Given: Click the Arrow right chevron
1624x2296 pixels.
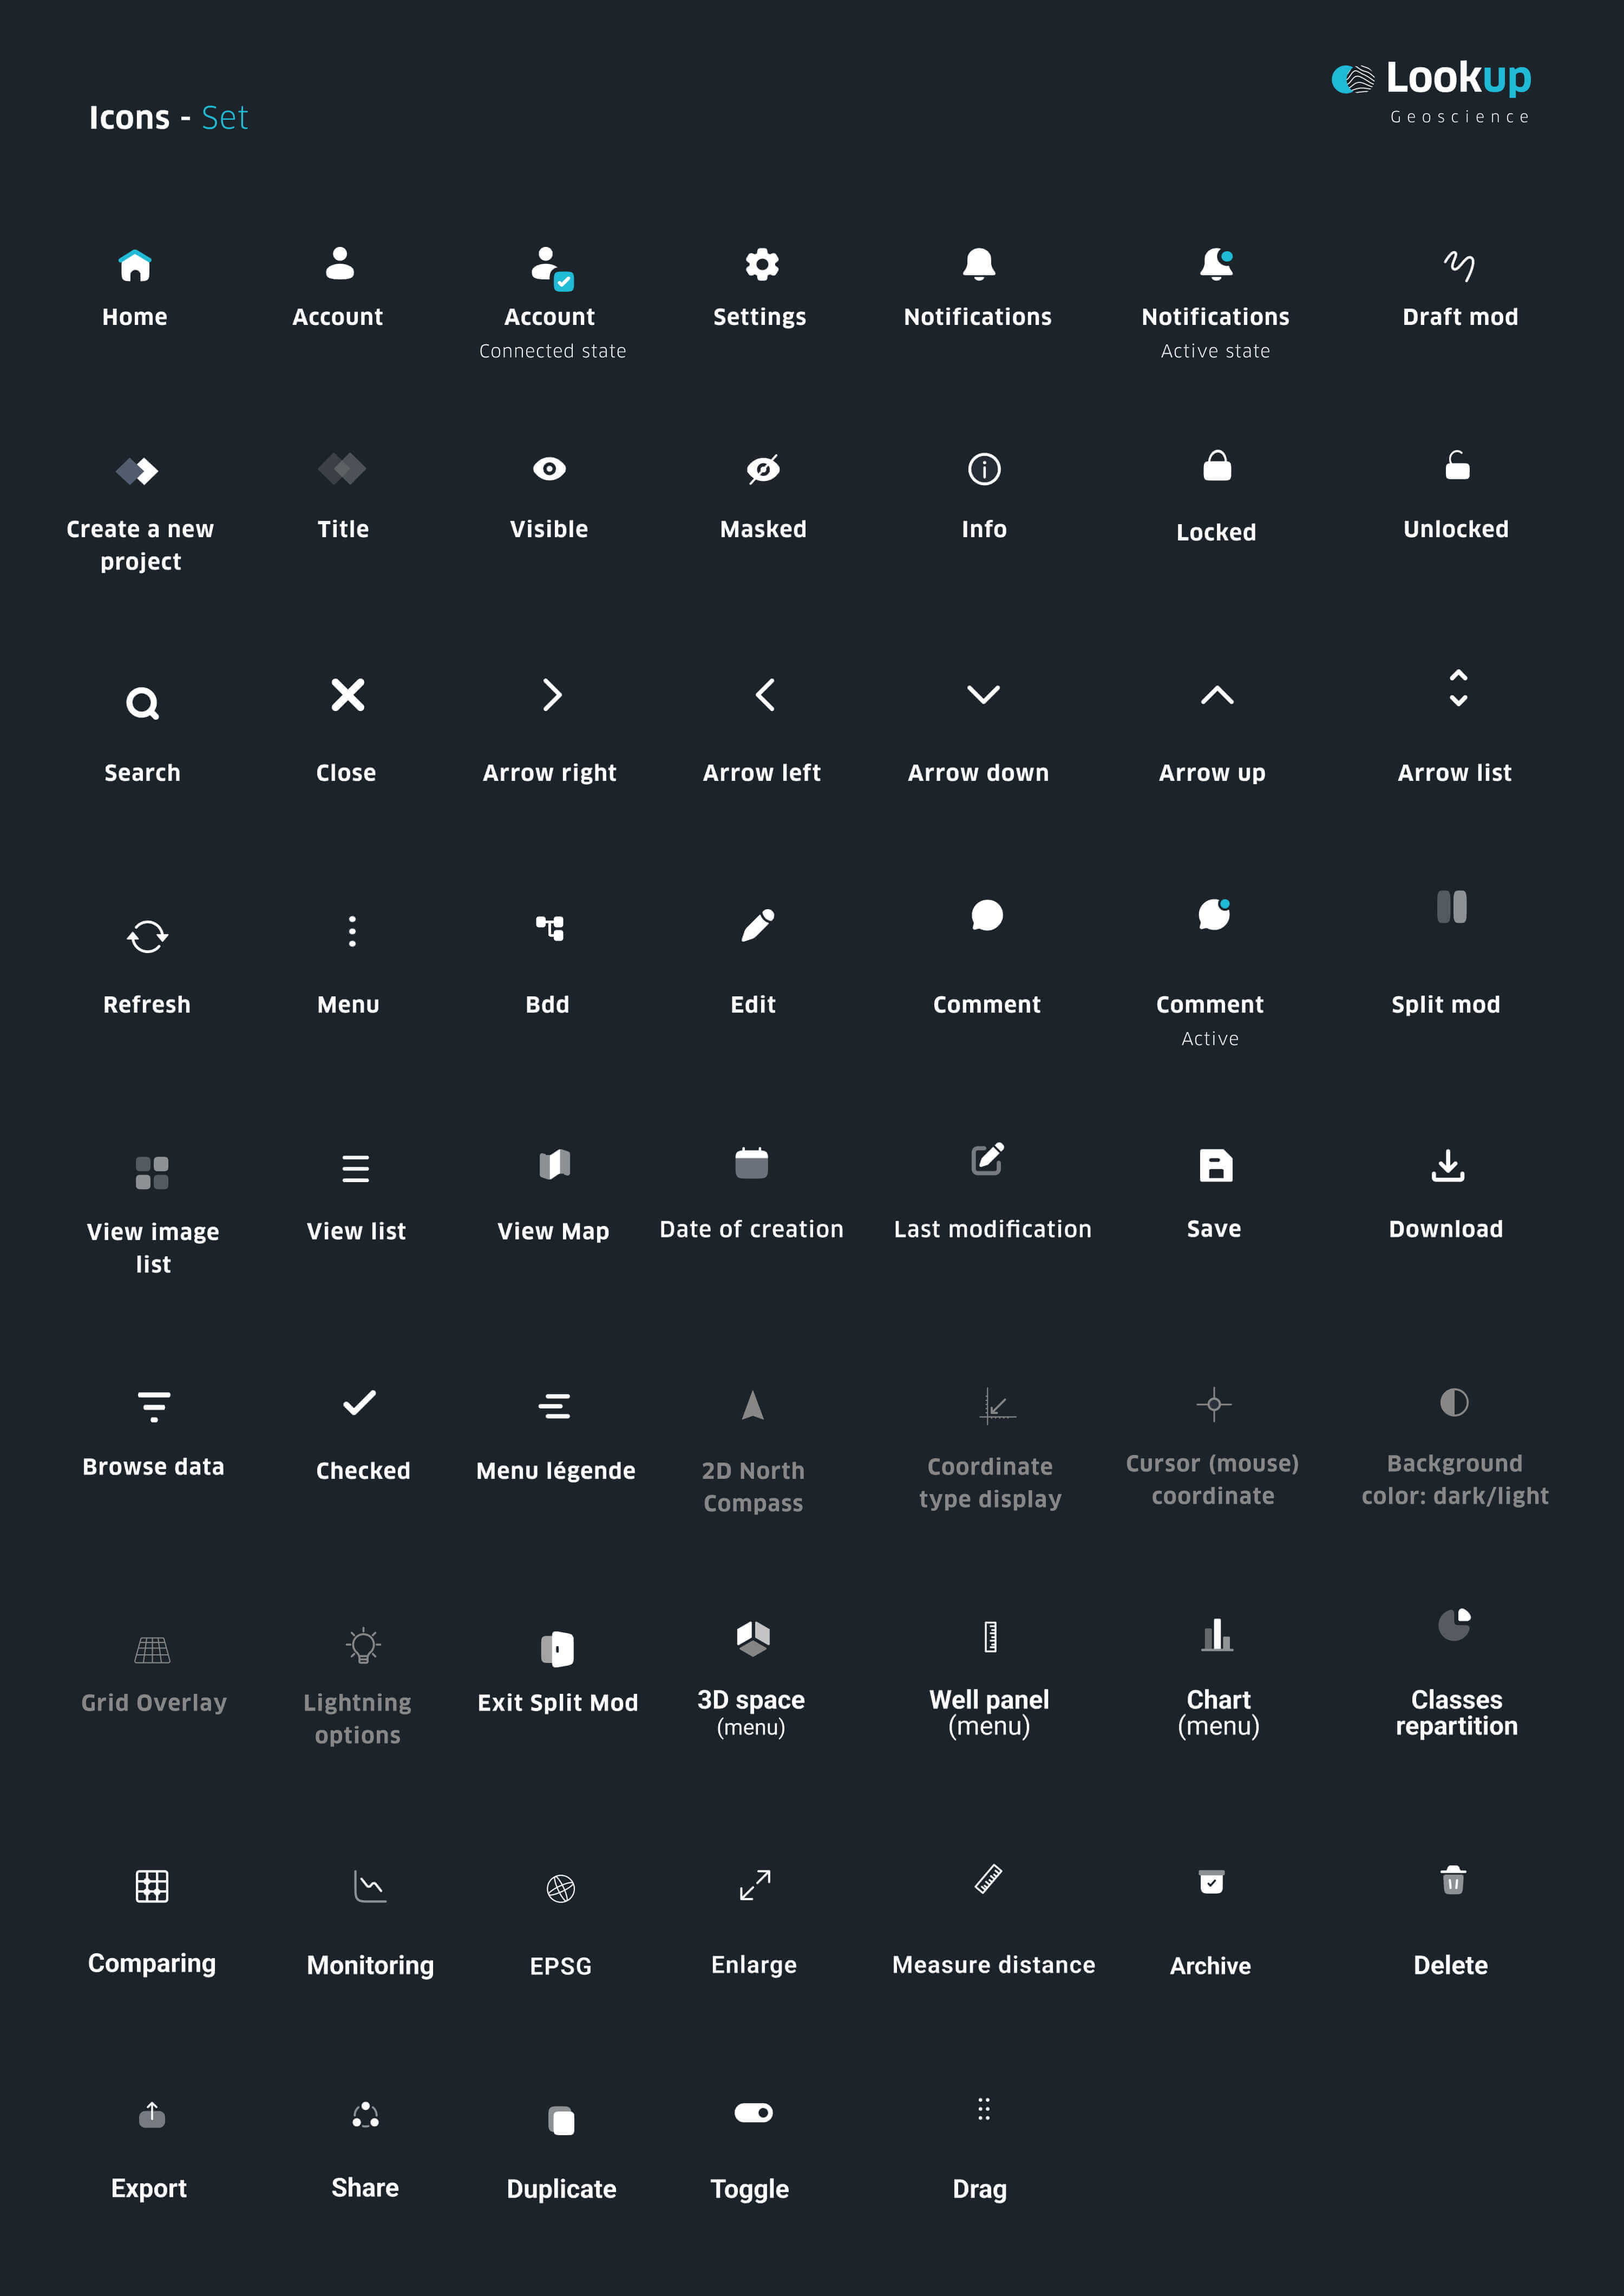Looking at the screenshot, I should point(552,694).
